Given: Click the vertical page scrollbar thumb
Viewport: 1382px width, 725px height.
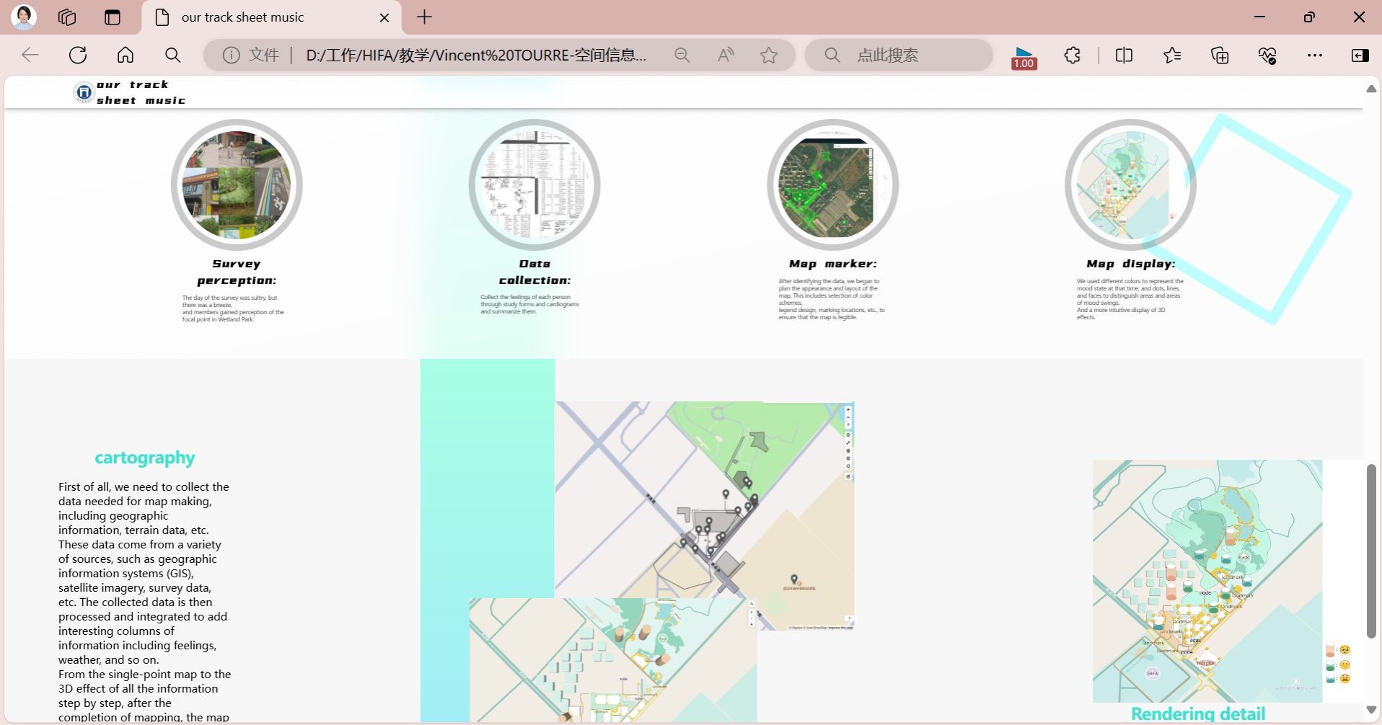Looking at the screenshot, I should 1371,551.
